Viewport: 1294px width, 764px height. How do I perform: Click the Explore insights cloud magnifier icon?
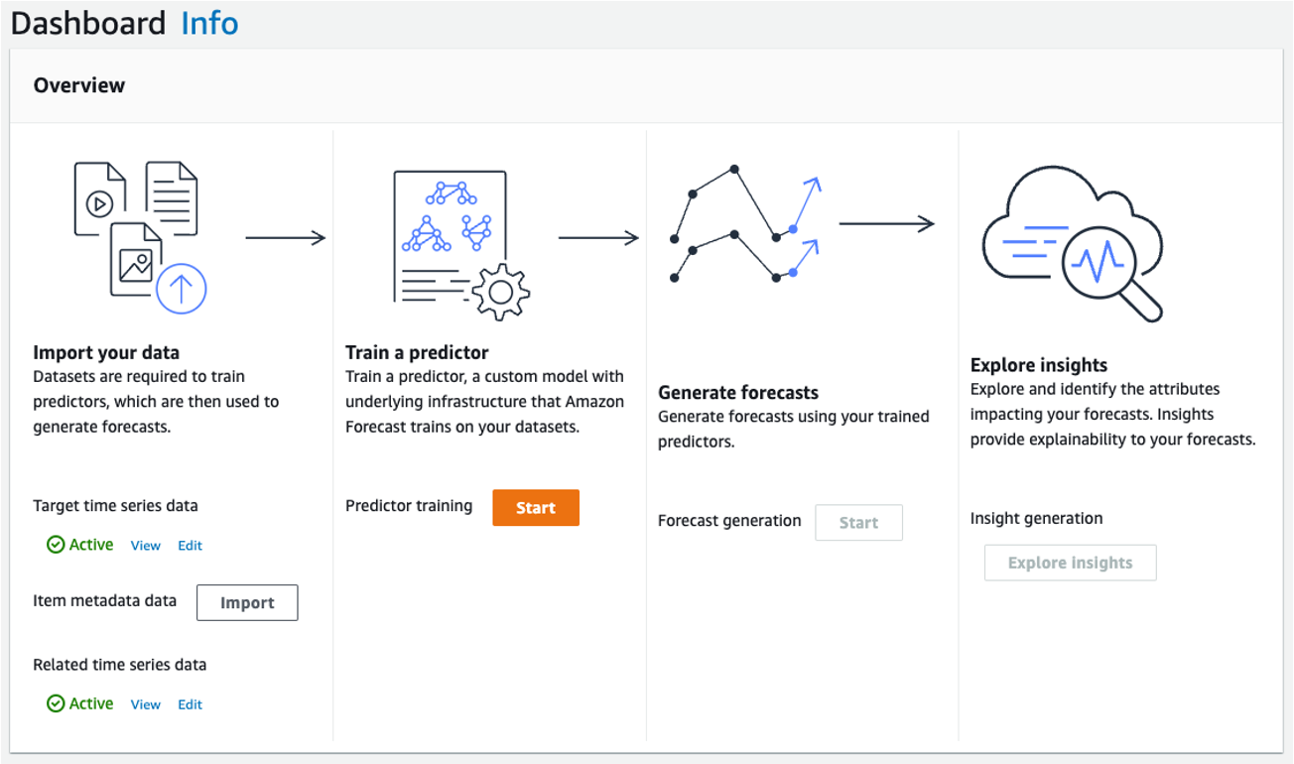click(x=1072, y=243)
